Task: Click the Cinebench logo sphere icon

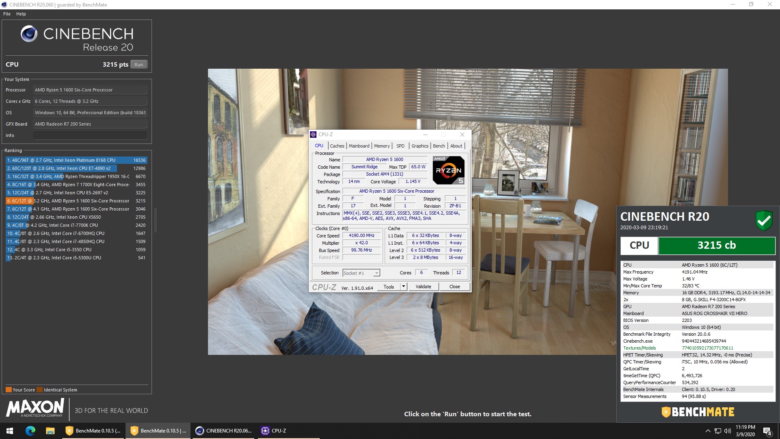Action: pyautogui.click(x=29, y=34)
